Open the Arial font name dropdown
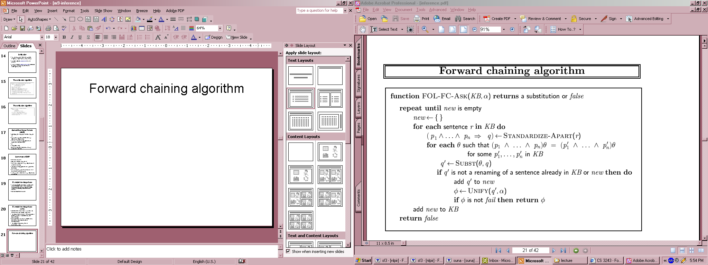The image size is (708, 265). [42, 37]
